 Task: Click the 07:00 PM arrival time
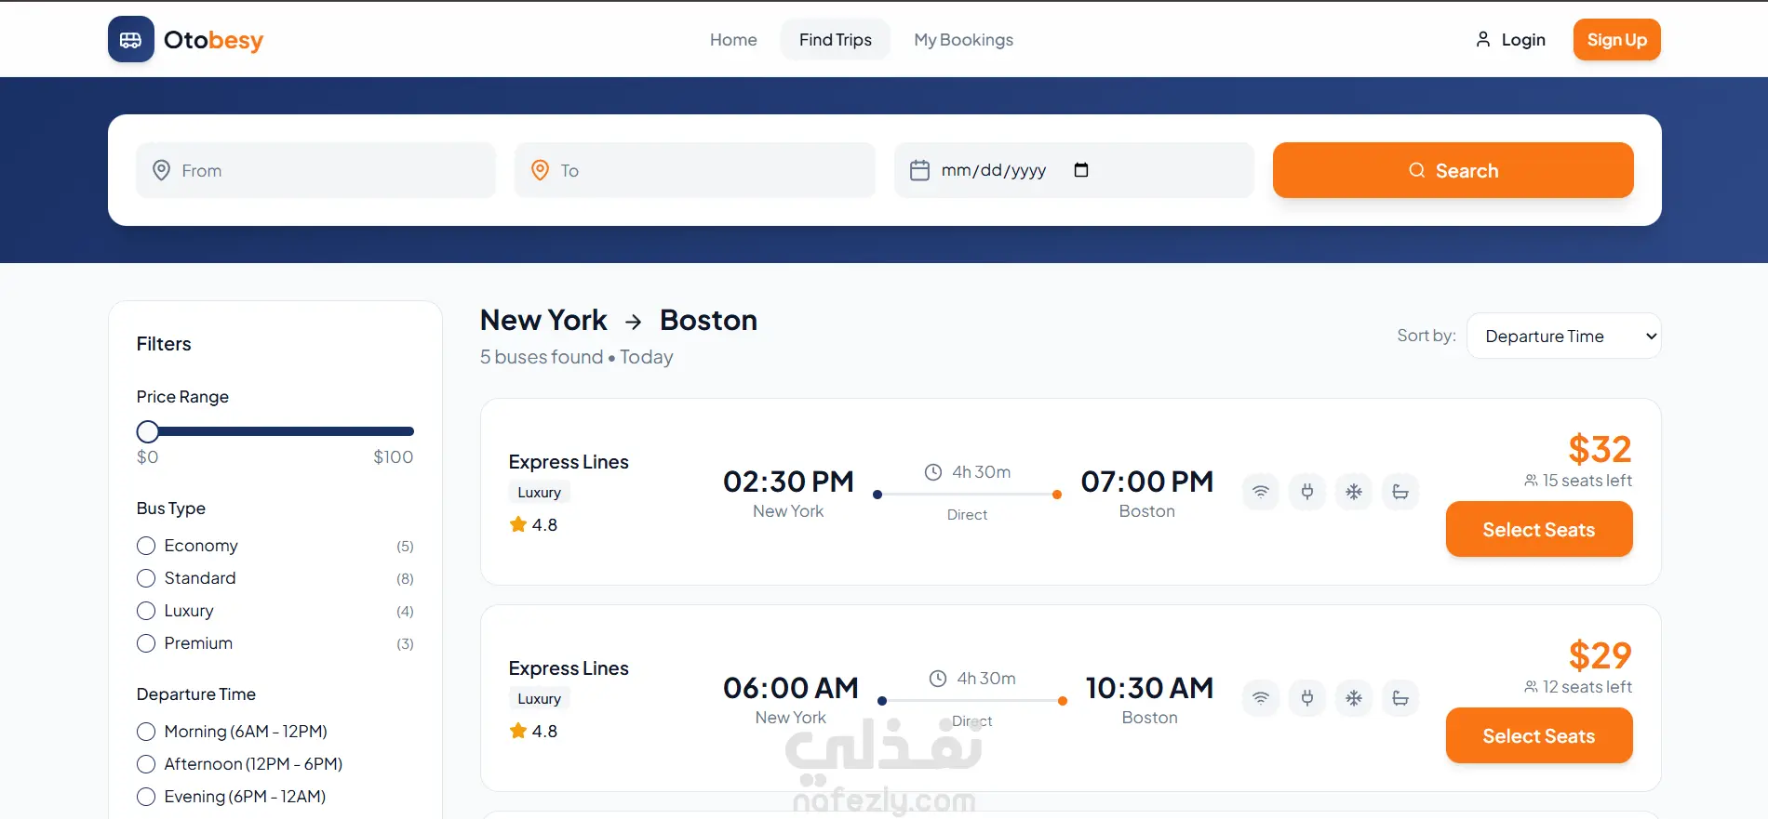1147,482
